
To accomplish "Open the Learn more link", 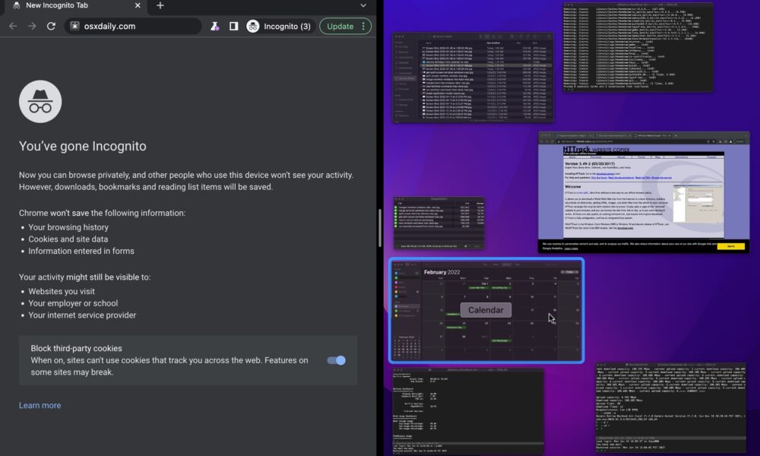I will pyautogui.click(x=40, y=405).
